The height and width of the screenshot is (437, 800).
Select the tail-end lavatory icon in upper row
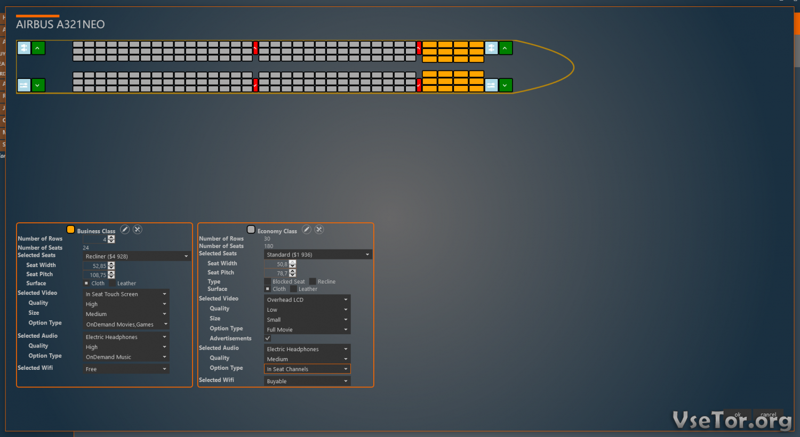point(24,48)
